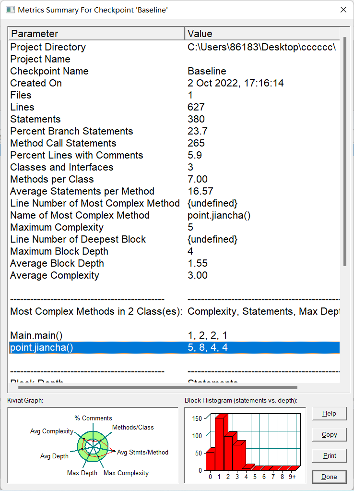Select the Average Complexity row
Viewport: 354px width, 491px height.
click(174, 275)
